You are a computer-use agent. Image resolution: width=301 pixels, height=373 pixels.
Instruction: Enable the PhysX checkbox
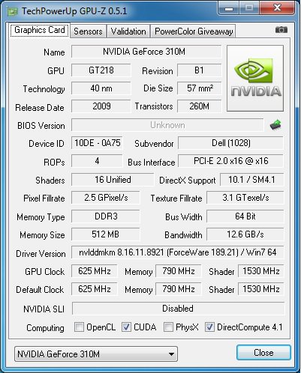click(x=168, y=327)
